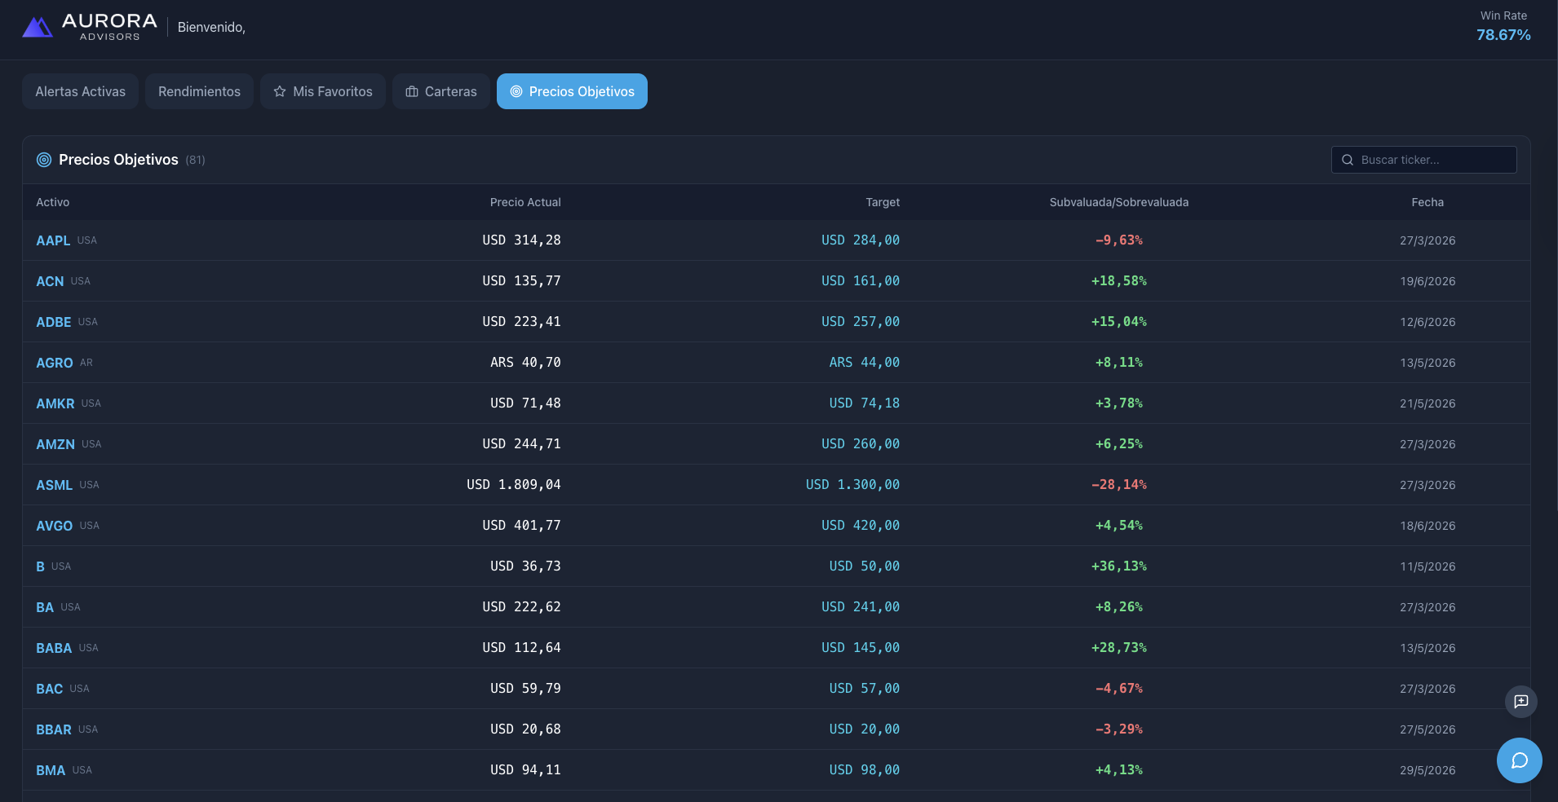Screen dimensions: 1558x802
Task: Click the +18,58% value for ACN
Action: [1119, 281]
